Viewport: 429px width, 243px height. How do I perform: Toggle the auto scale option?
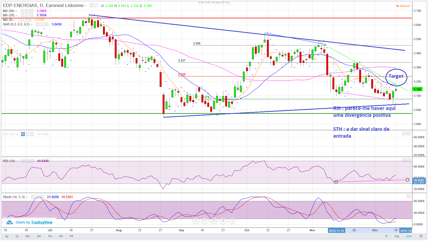pyautogui.click(x=409, y=236)
